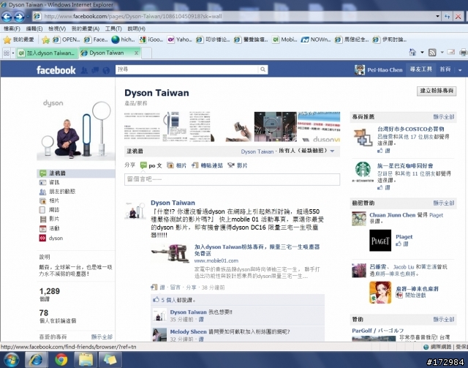This screenshot has width=468, height=368.
Task: Open 台灣好市多COSTCO必買物 page link
Action: (x=411, y=129)
